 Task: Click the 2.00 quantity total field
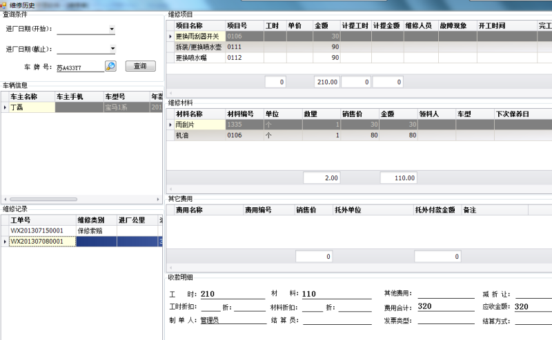click(x=322, y=178)
